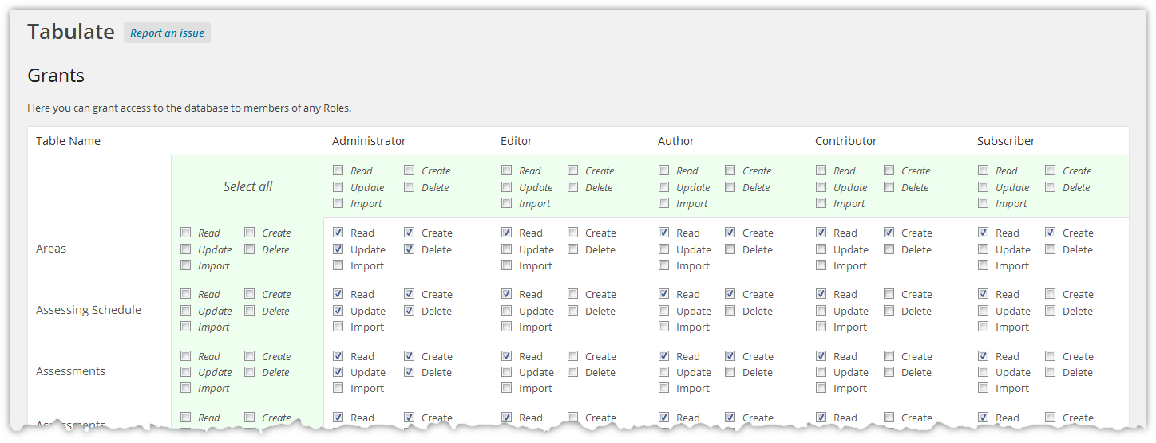Enable Author select-all Import checkbox

(x=664, y=203)
